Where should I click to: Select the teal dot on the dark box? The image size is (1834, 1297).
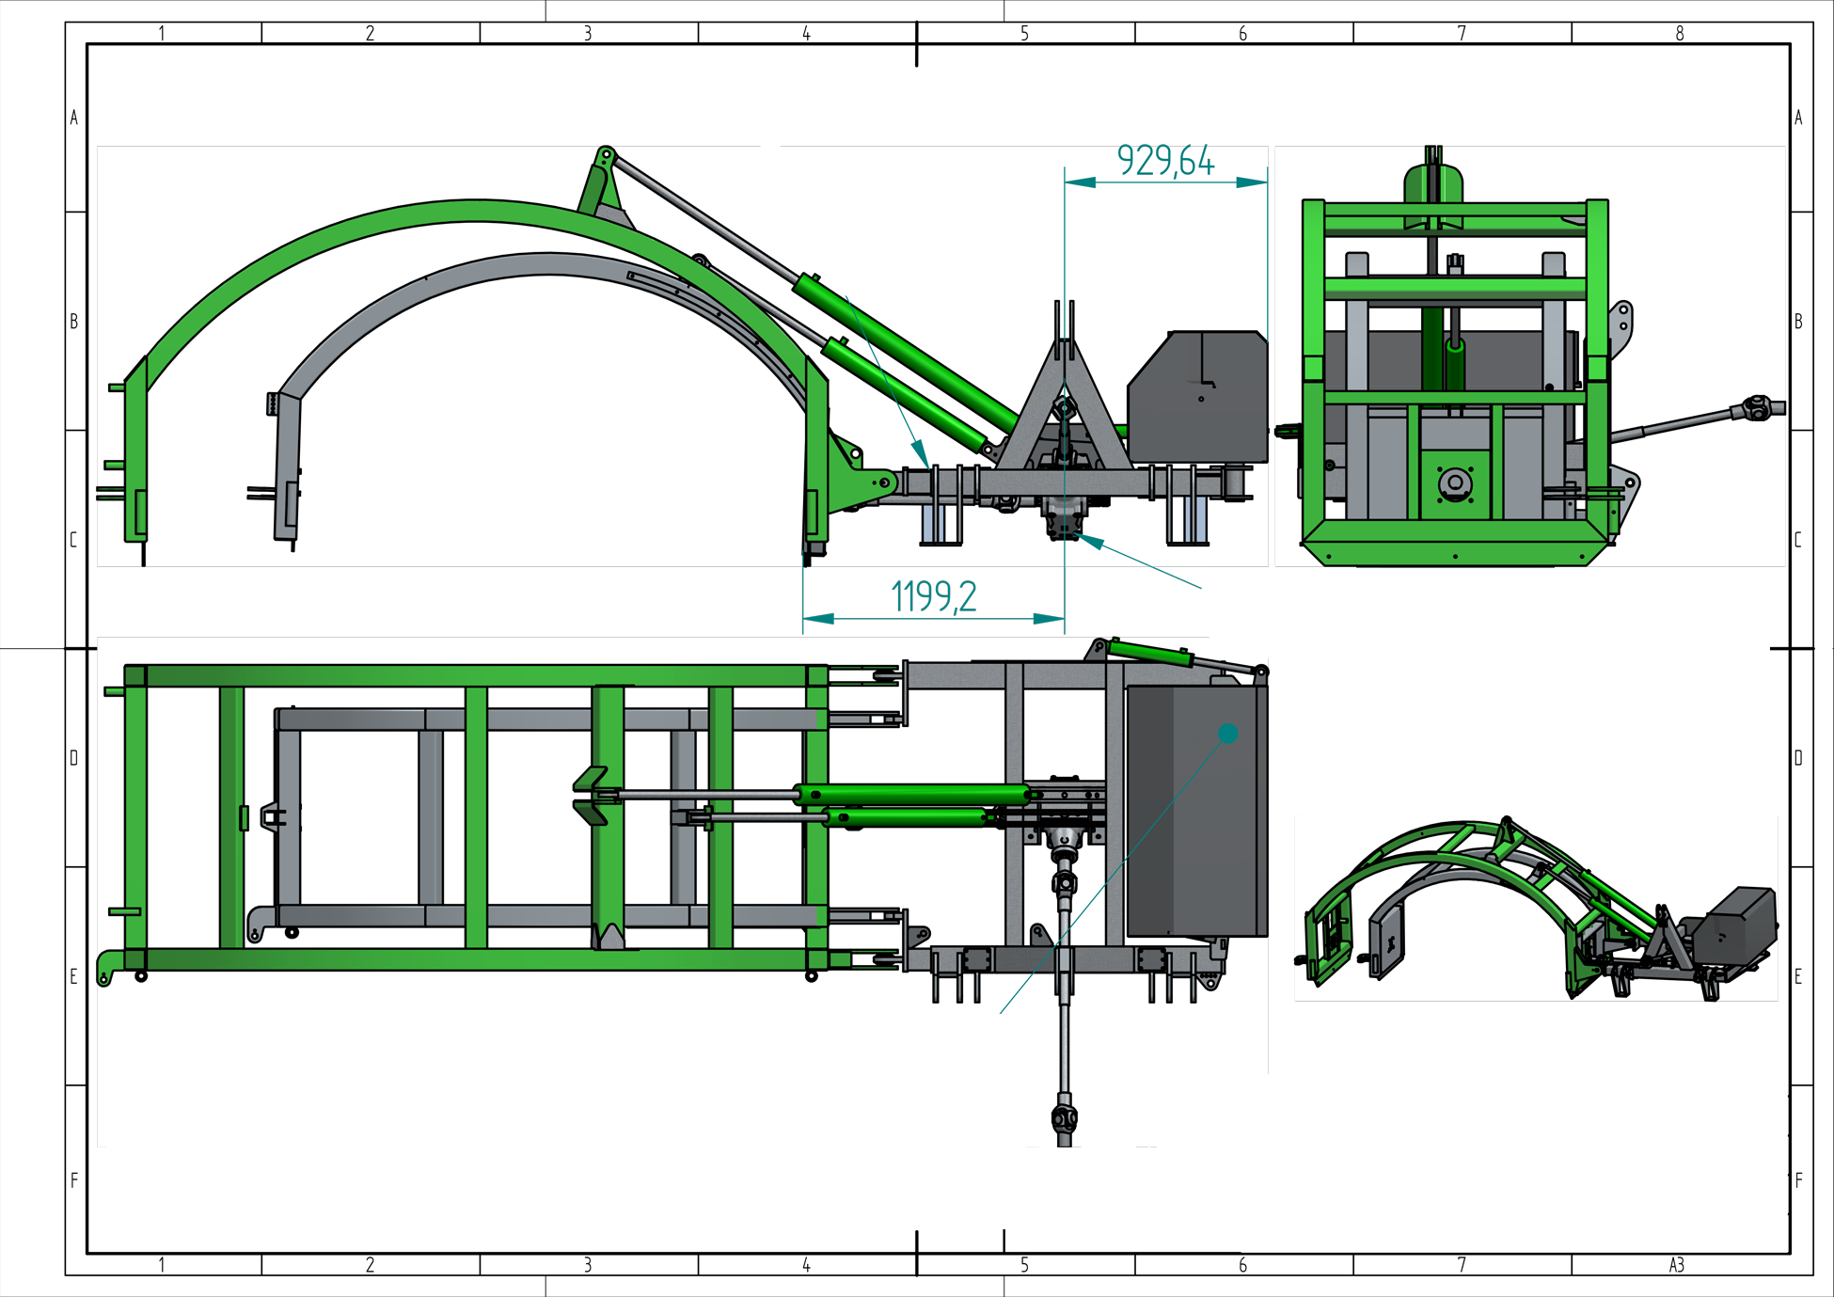(x=1227, y=734)
